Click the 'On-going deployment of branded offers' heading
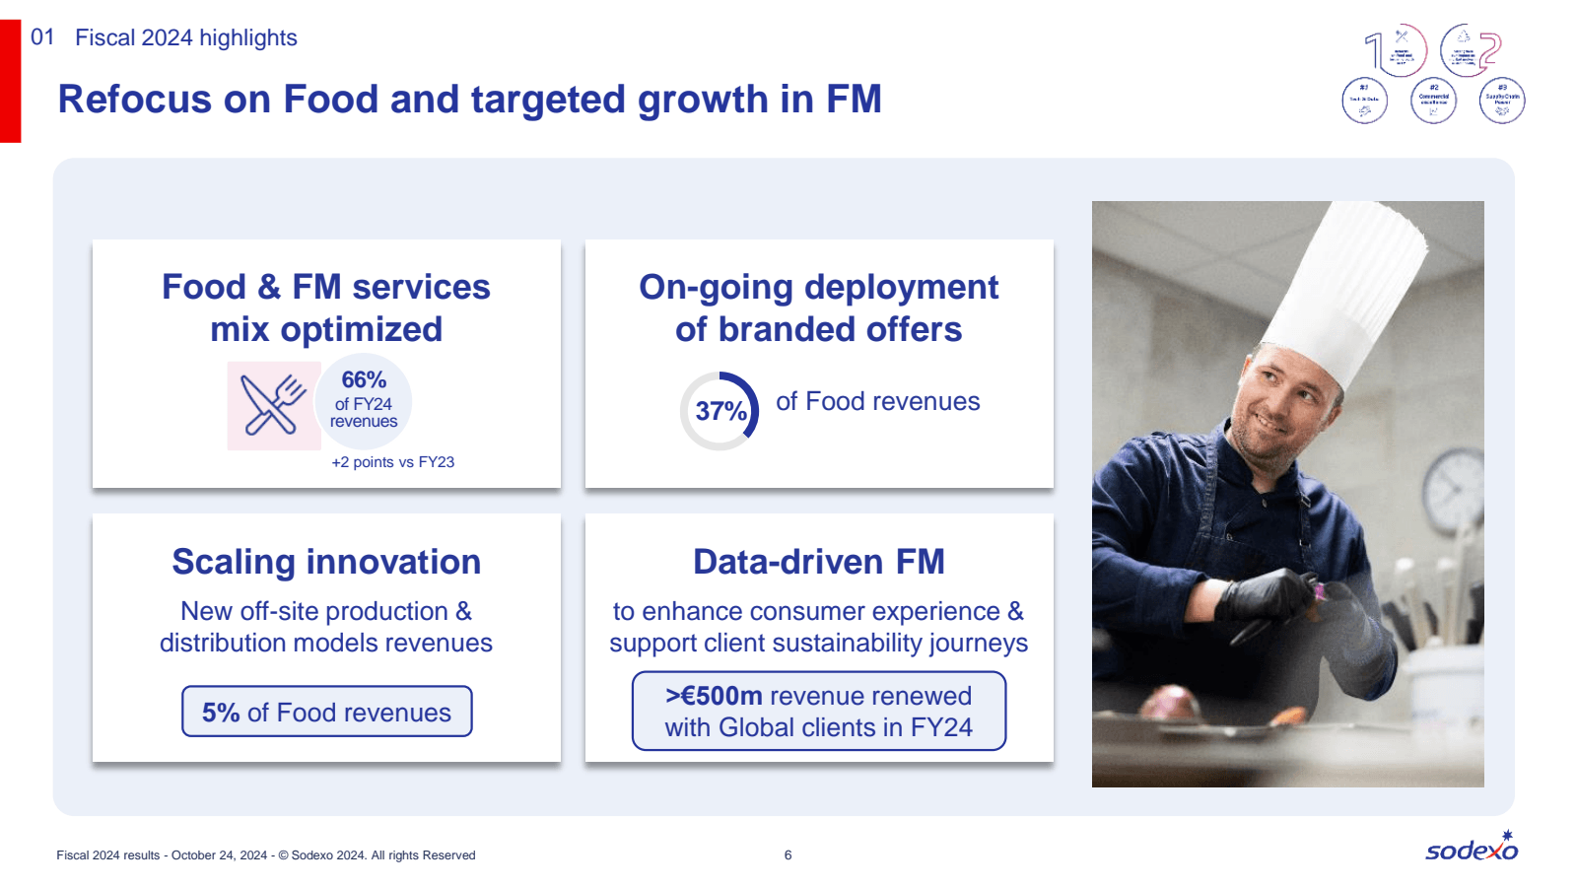 pos(818,307)
